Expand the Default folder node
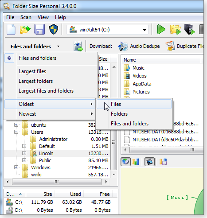 24,146
